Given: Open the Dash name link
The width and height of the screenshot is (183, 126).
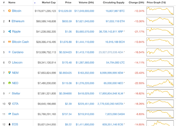Looking at the screenshot, I should 15,114.
